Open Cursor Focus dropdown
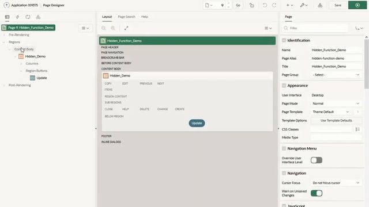 (336, 183)
